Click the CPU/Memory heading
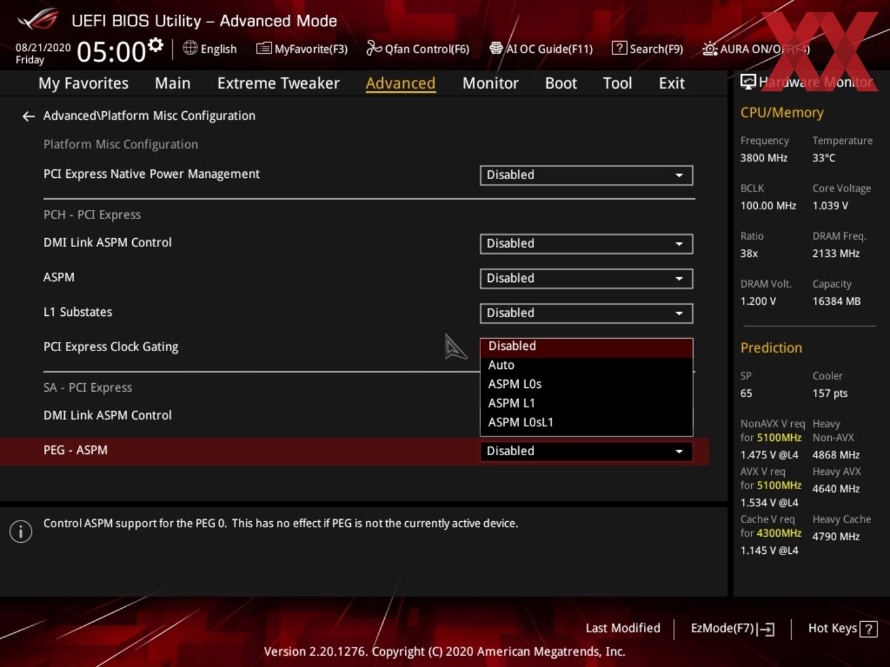The image size is (890, 667). [x=782, y=113]
